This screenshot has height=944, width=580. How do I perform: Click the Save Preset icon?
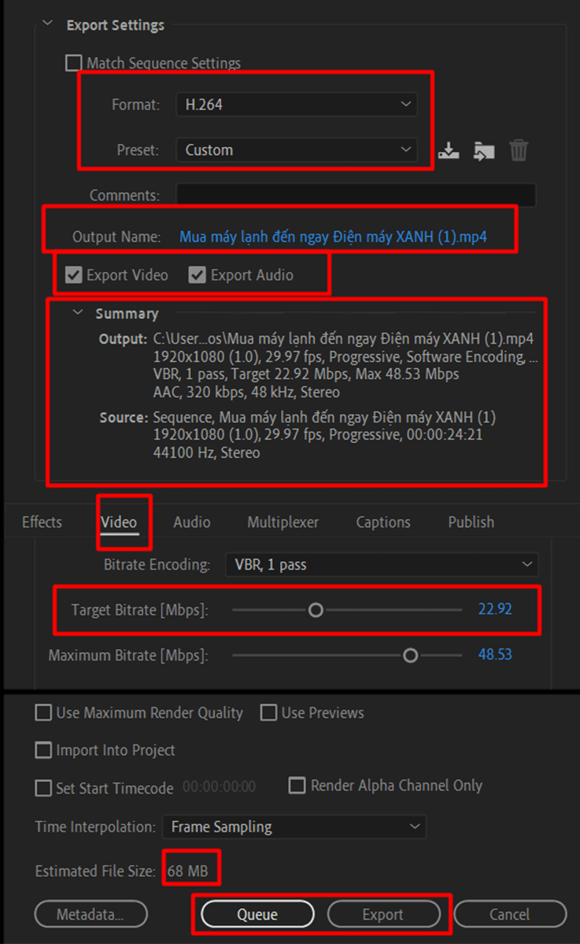point(449,150)
